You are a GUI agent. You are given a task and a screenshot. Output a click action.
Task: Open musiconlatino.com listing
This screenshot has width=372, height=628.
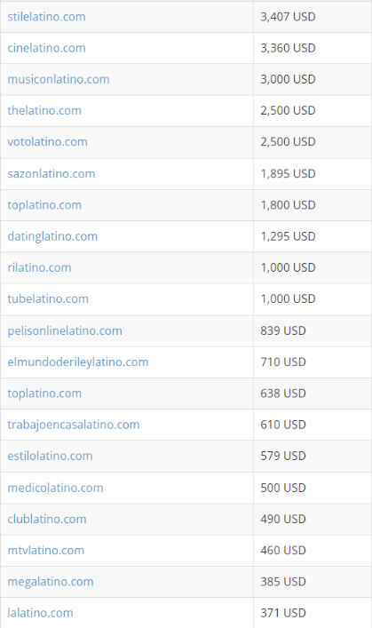point(59,79)
